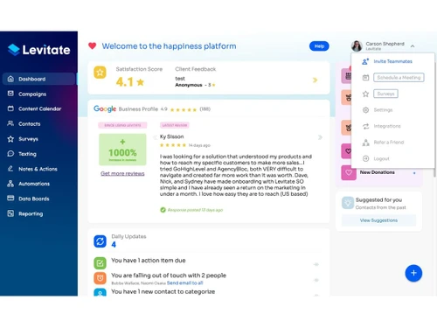Click the Google Business Profile logo

coord(105,108)
